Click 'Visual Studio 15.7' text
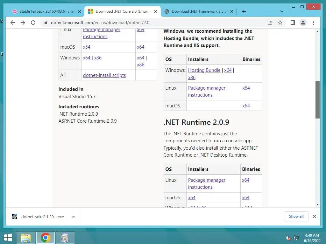 pos(77,97)
